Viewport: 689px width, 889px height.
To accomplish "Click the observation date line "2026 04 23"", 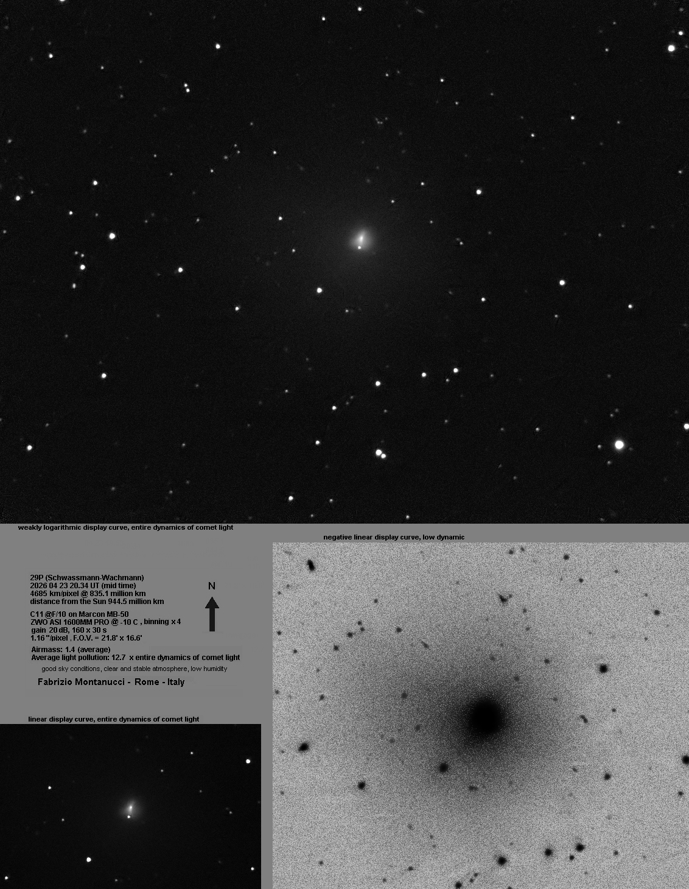I will pyautogui.click(x=83, y=585).
